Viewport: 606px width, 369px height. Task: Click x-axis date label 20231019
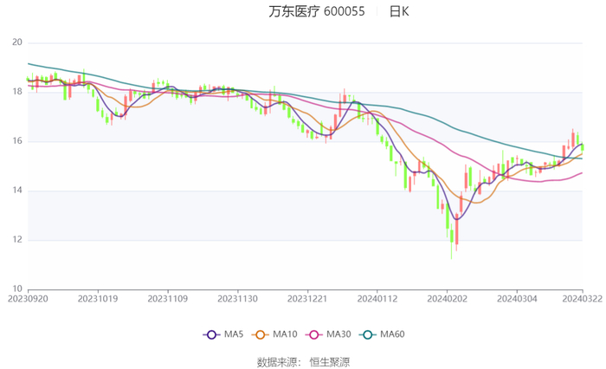click(x=98, y=299)
